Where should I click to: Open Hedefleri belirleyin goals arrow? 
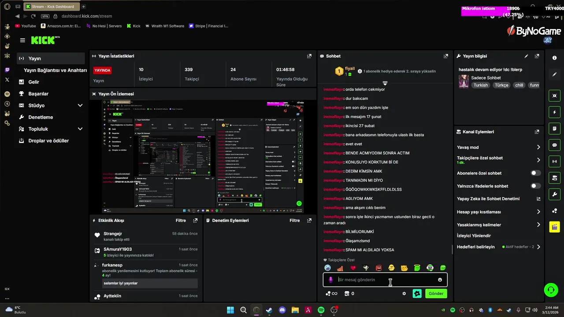(538, 247)
